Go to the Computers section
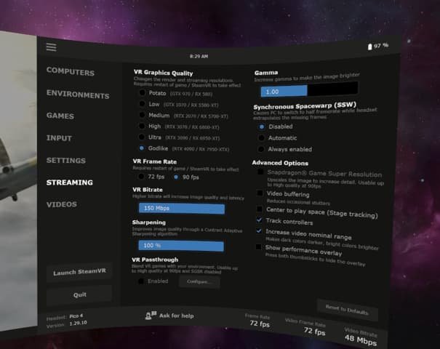Image resolution: width=440 pixels, height=349 pixels. (x=71, y=71)
